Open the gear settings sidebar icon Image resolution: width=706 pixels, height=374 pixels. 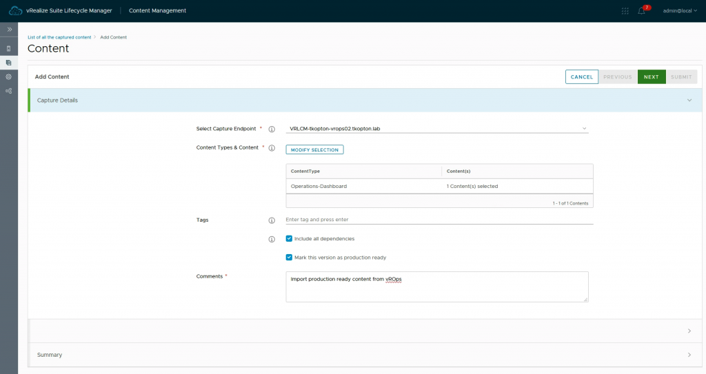point(8,77)
